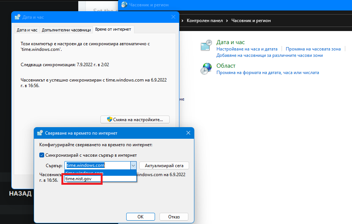Screen dimensions: 352x224
Task: Switch to the Допълнителни часовници tab
Action: (x=66, y=30)
